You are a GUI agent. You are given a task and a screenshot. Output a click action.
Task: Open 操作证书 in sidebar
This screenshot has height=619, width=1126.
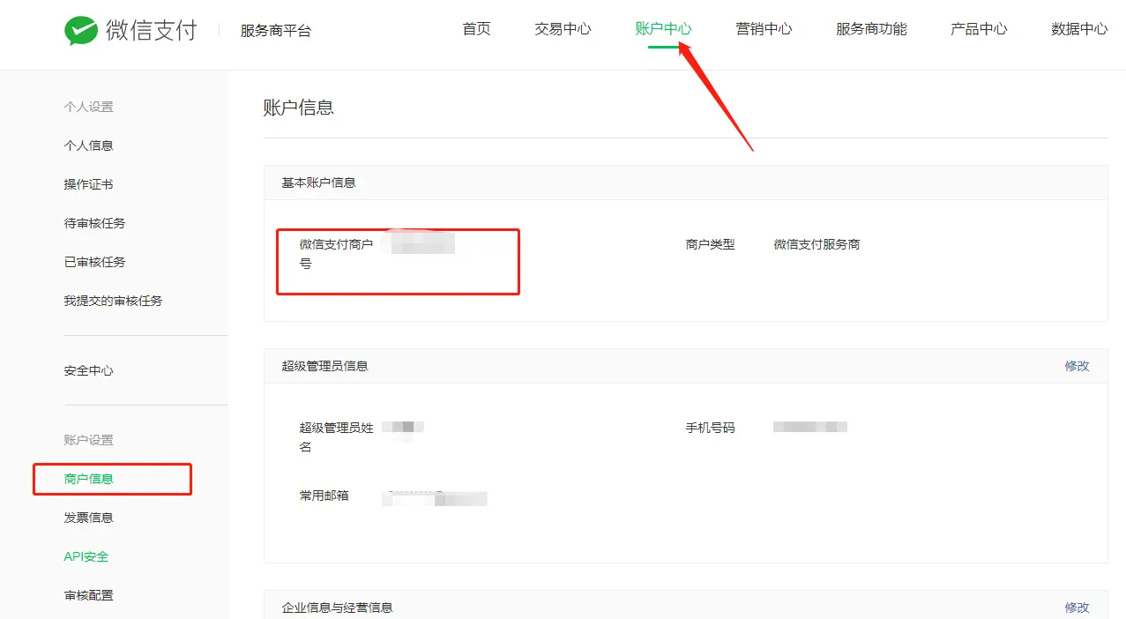[x=88, y=184]
